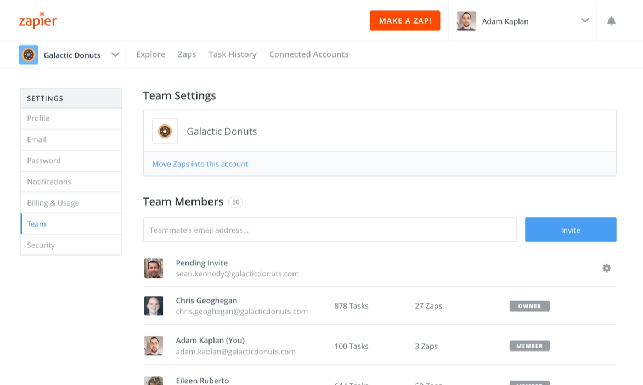Click the Zapier logo

tap(37, 20)
